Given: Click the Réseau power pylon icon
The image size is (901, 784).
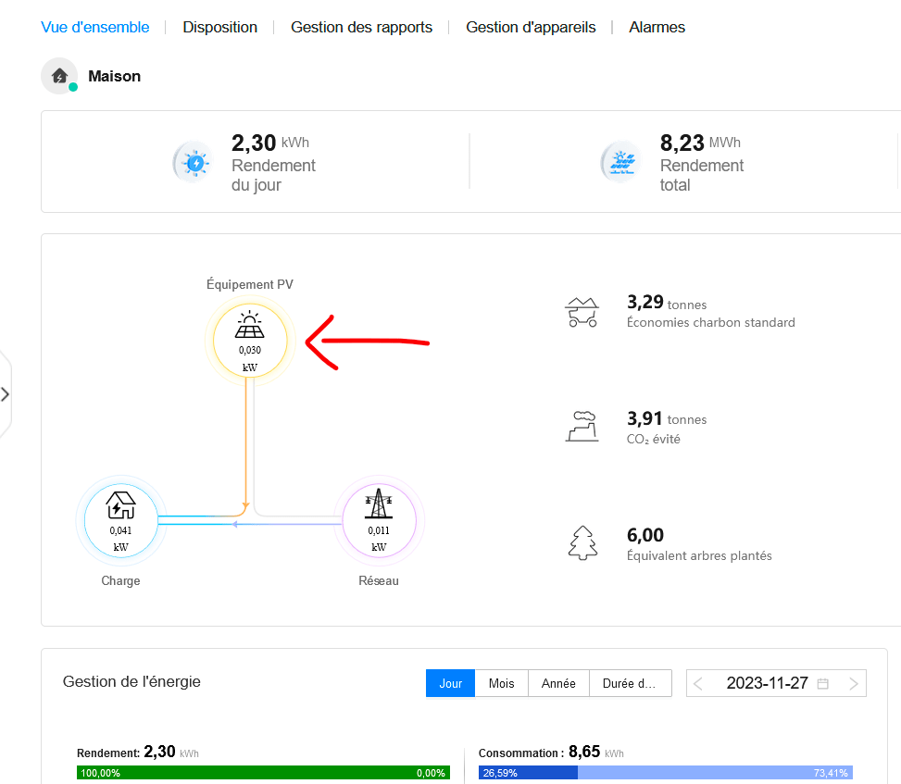Looking at the screenshot, I should [x=378, y=506].
